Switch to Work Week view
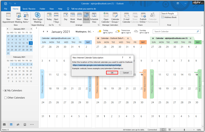 pyautogui.click(x=72, y=18)
